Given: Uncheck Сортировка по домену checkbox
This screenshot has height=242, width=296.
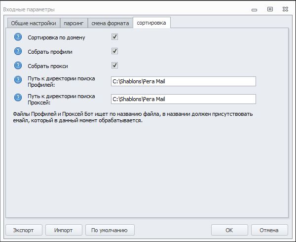Looking at the screenshot, I should click(114, 36).
